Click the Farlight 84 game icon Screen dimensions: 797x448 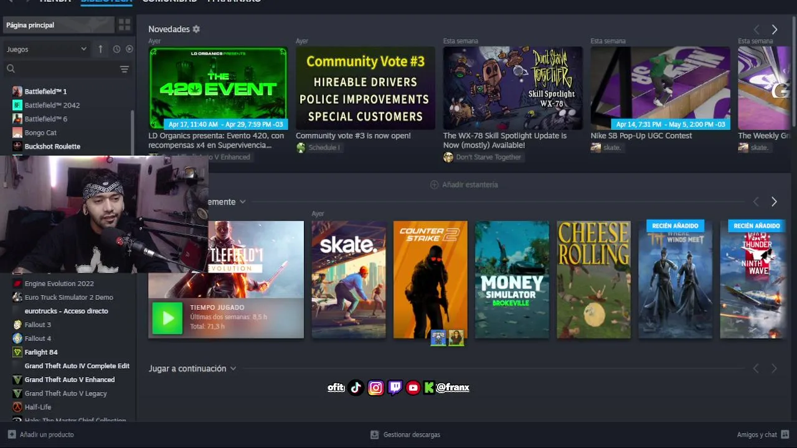[x=17, y=352]
